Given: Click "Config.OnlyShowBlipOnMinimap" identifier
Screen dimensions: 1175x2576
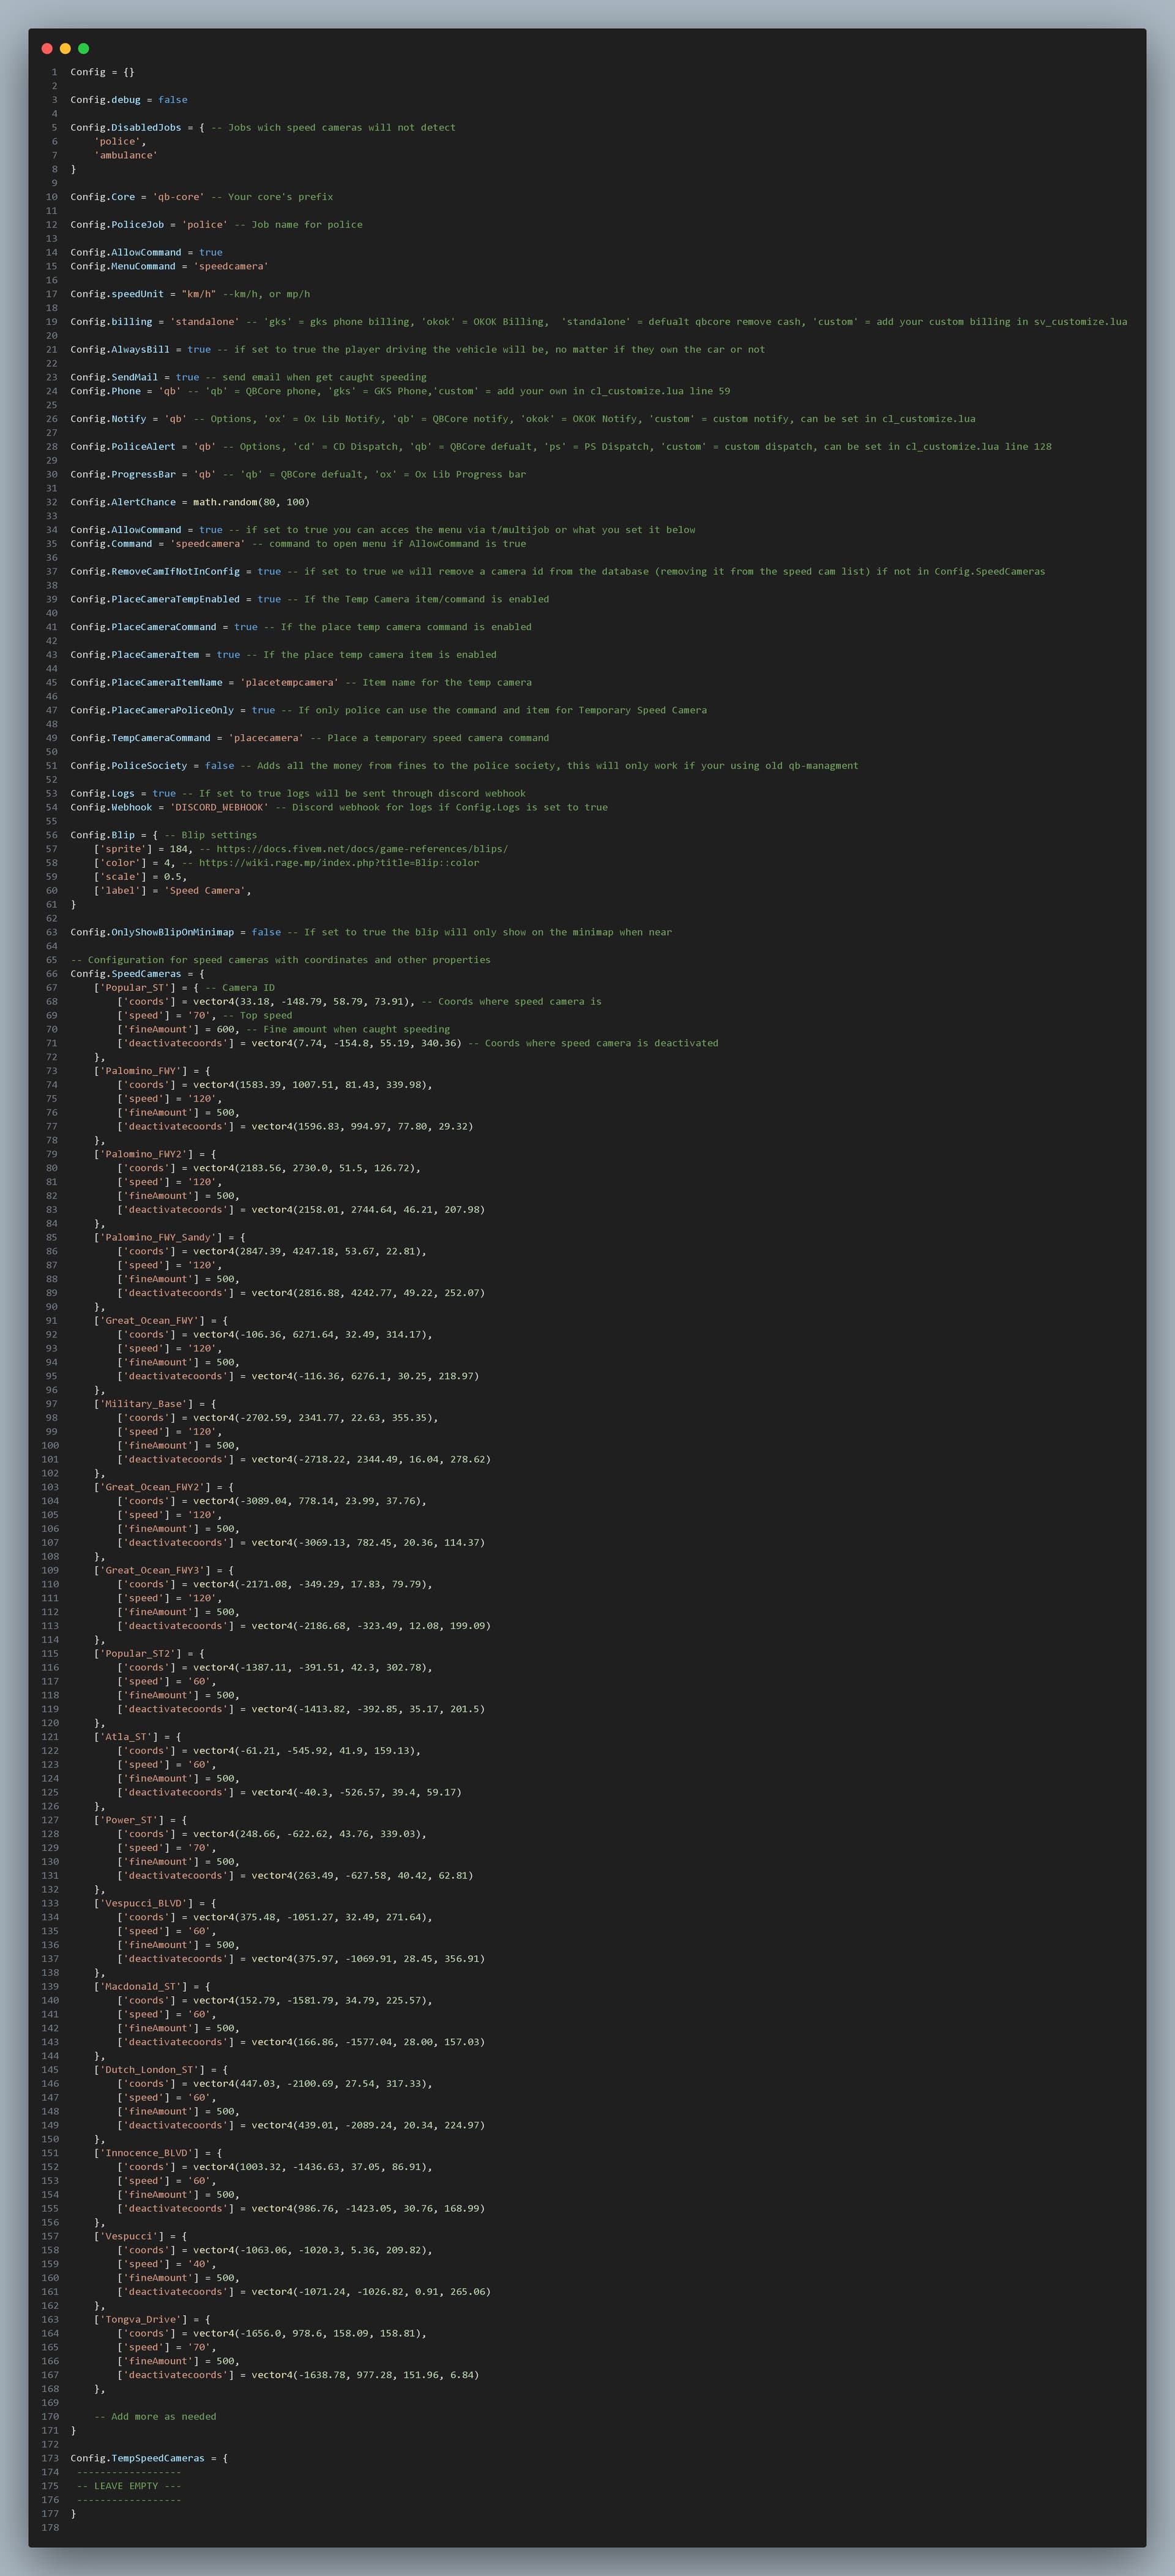Looking at the screenshot, I should tap(153, 933).
